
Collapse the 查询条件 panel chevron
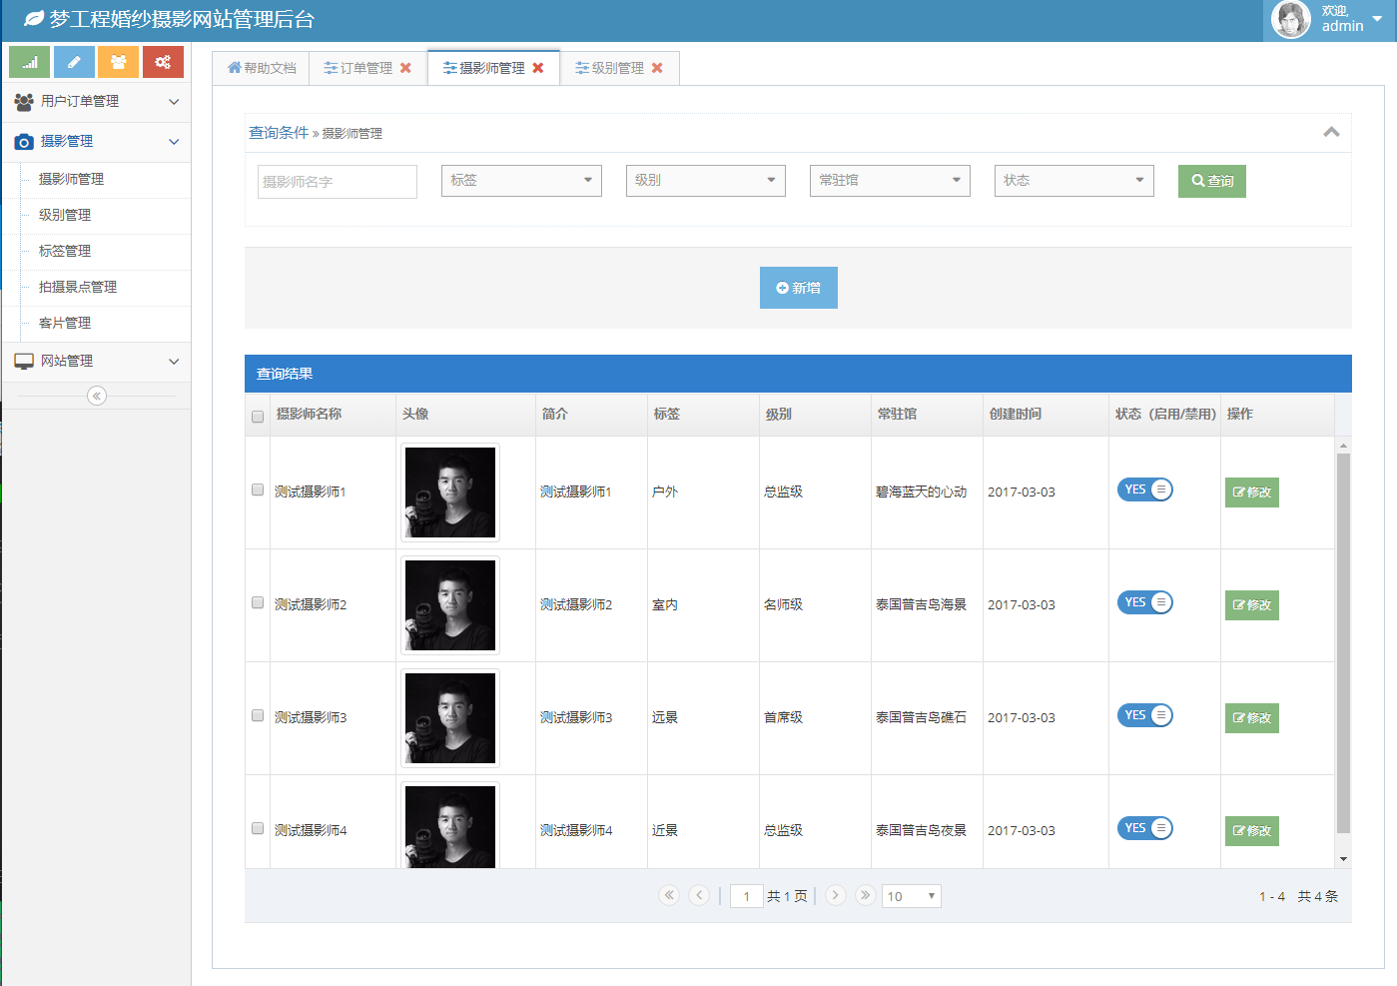click(1330, 131)
